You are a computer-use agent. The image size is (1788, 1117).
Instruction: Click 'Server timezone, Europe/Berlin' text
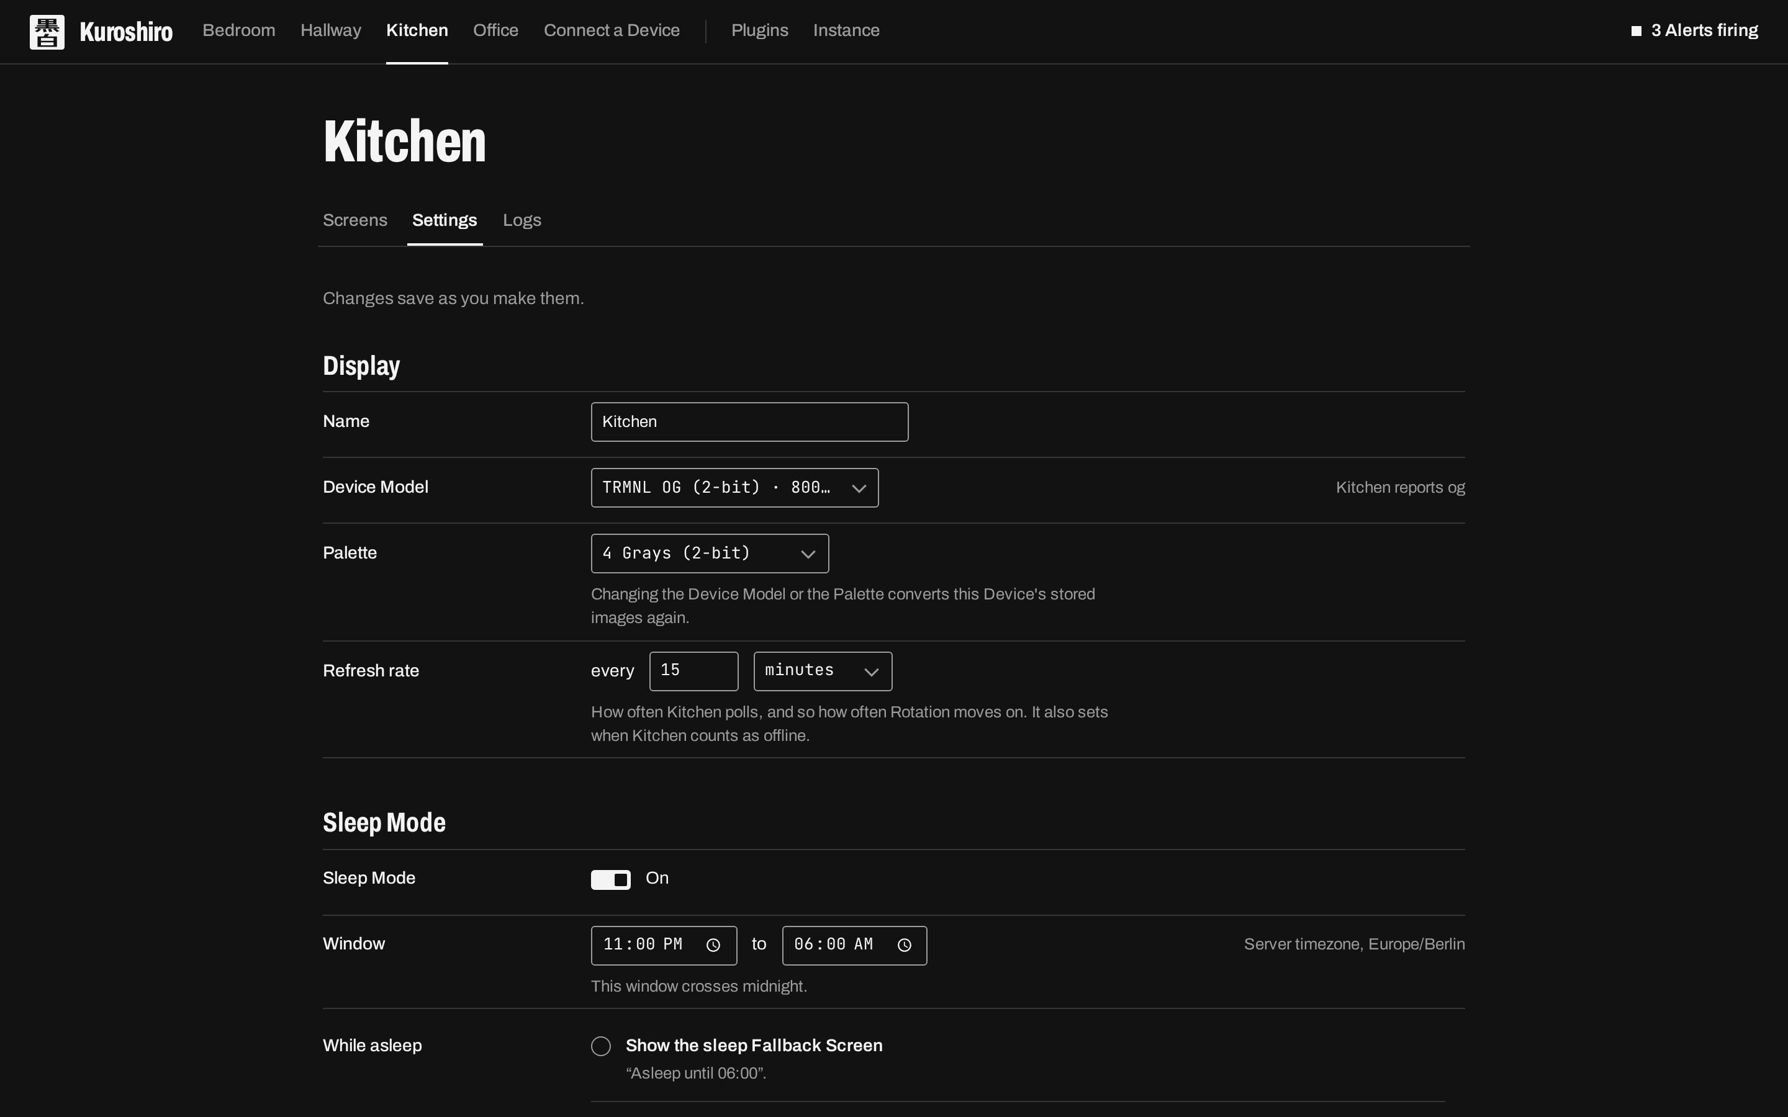click(1354, 944)
